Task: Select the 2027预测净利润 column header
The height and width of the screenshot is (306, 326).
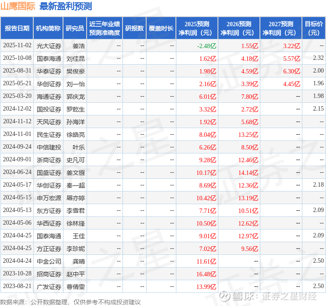Action: point(281,28)
